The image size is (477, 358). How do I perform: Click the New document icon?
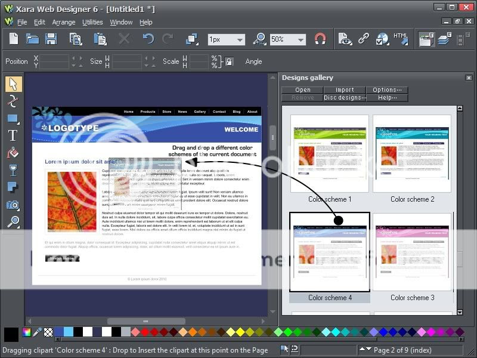coord(13,39)
